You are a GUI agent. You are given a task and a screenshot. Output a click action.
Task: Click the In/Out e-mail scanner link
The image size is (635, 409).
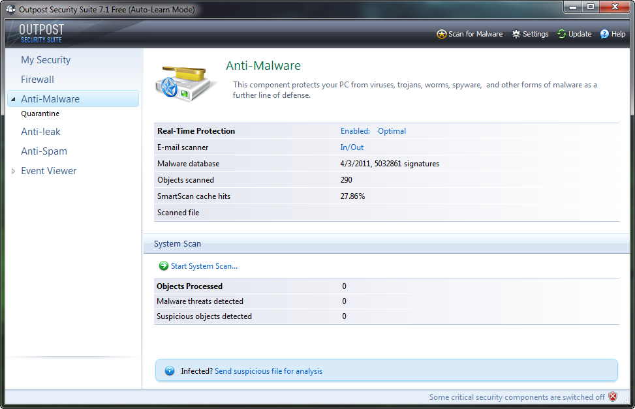352,147
